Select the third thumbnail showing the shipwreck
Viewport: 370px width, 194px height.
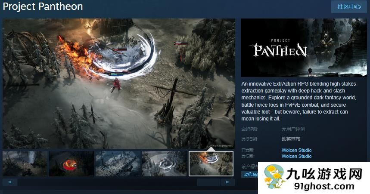[x=118, y=163]
